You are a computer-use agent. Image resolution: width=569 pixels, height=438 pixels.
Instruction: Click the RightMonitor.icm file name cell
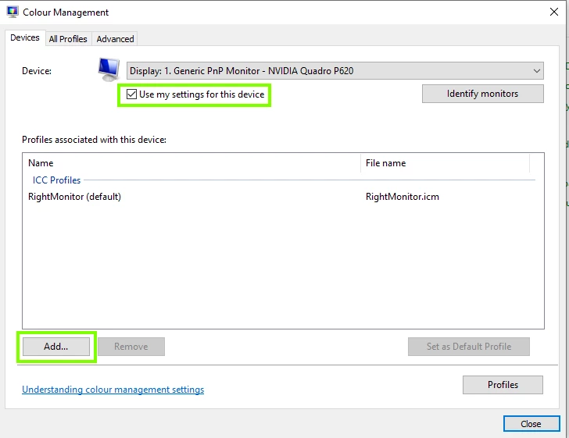tap(402, 197)
